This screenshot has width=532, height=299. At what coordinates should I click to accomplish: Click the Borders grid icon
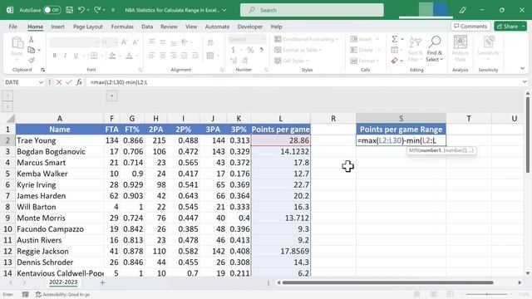click(94, 56)
